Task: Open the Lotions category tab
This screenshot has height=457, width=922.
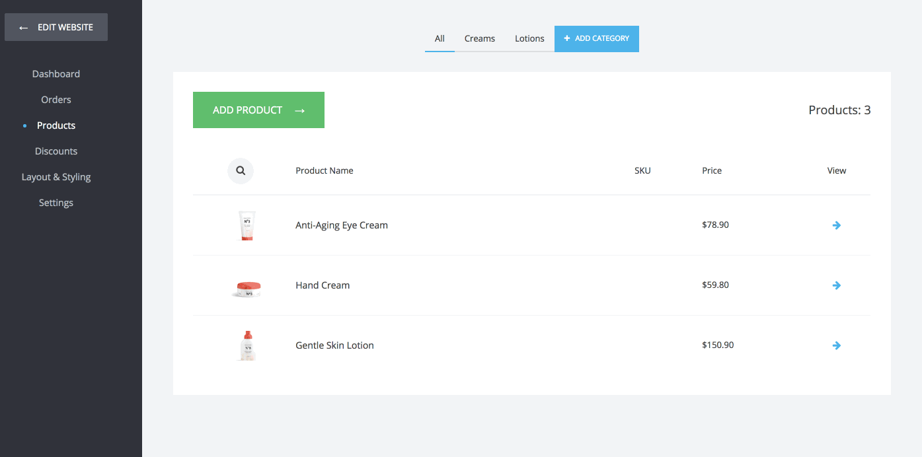Action: click(x=529, y=38)
